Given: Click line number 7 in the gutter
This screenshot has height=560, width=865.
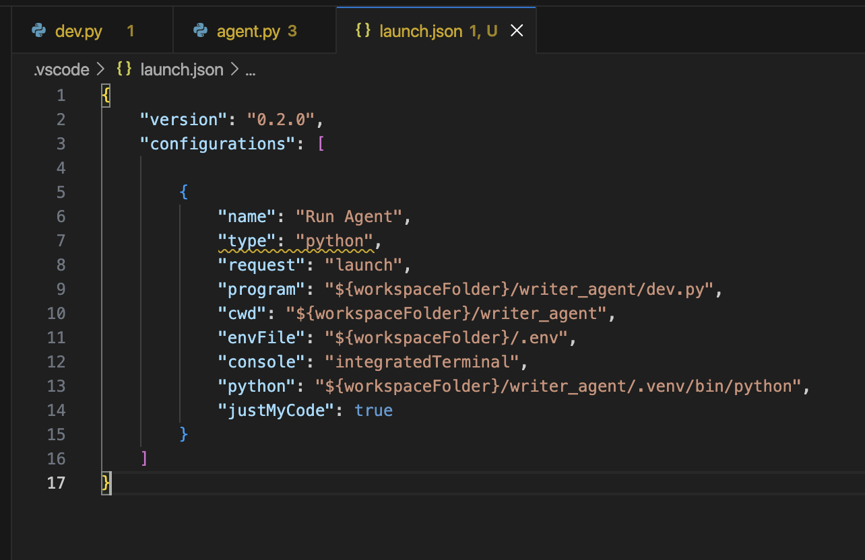Looking at the screenshot, I should click(61, 241).
